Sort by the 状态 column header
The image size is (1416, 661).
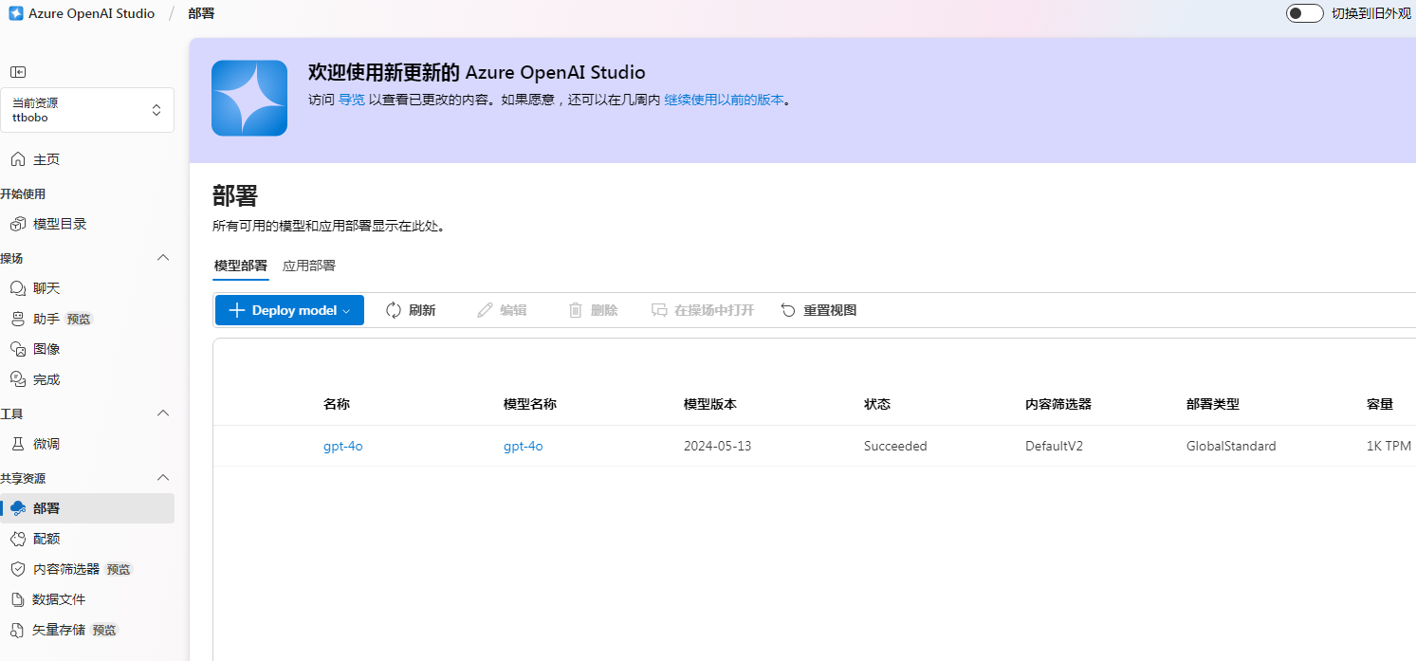coord(877,404)
